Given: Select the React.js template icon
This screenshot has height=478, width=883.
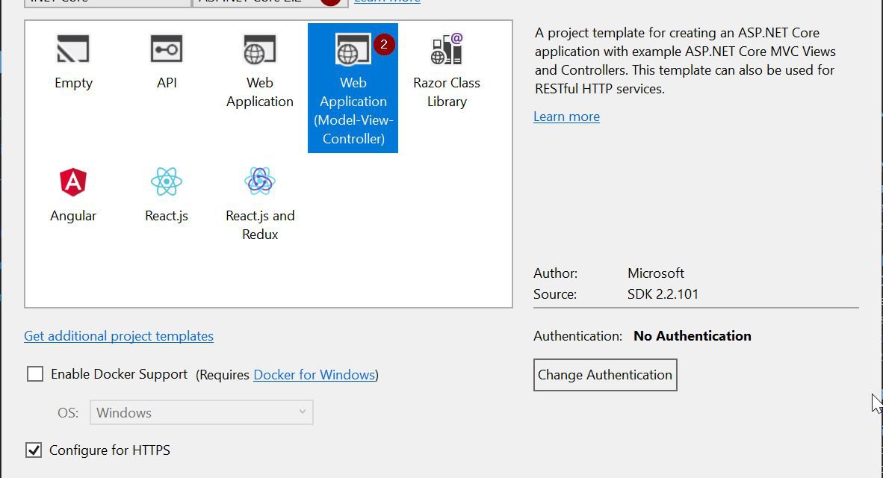Looking at the screenshot, I should tap(166, 181).
